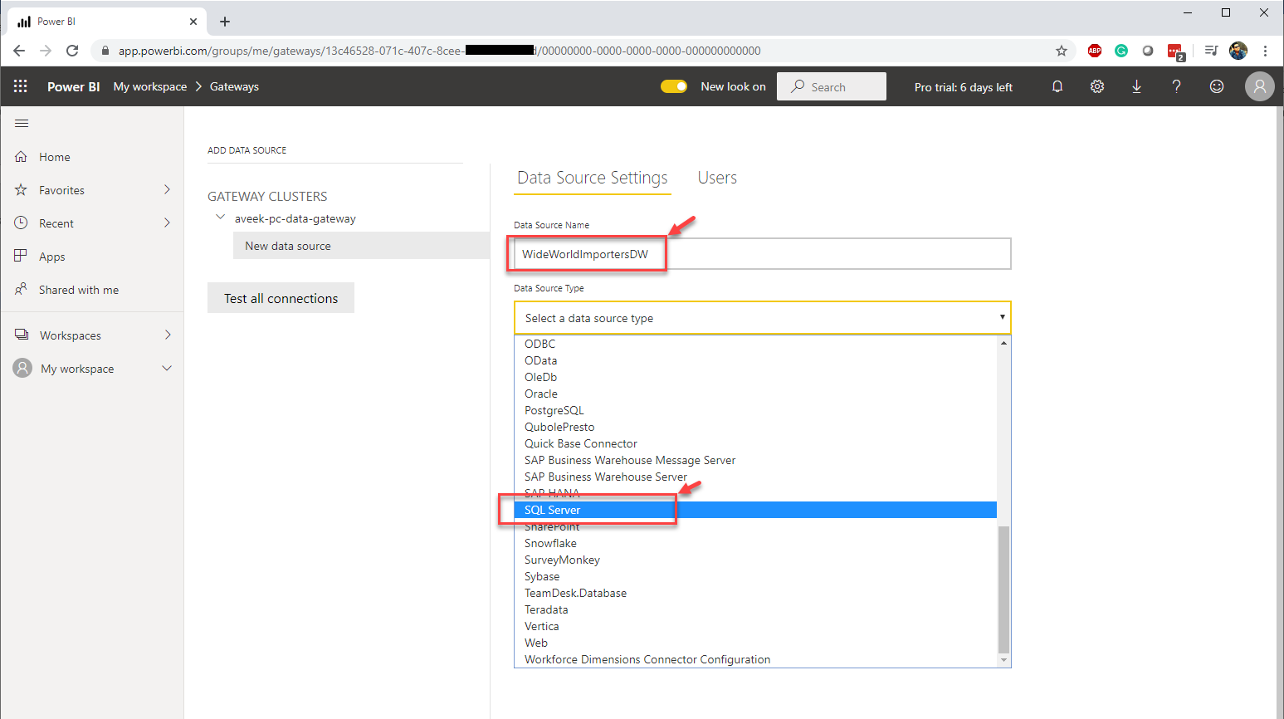1284x719 pixels.
Task: Click the download arrow icon
Action: coord(1136,86)
